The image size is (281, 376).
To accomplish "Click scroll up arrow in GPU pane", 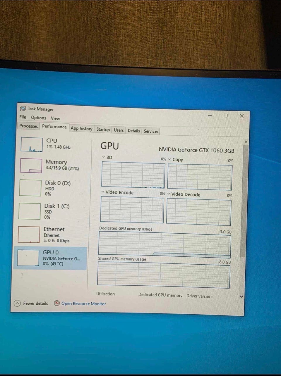I will click(x=246, y=142).
